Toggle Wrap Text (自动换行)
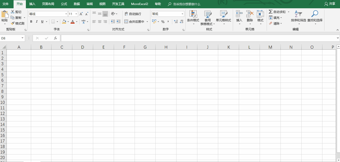340x162 pixels. point(133,14)
